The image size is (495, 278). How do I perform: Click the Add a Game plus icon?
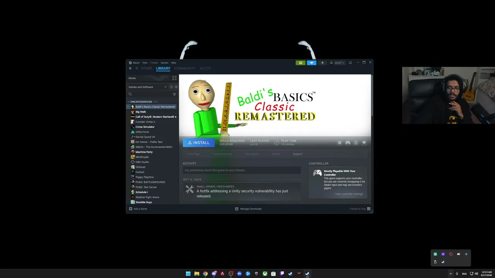click(x=131, y=209)
